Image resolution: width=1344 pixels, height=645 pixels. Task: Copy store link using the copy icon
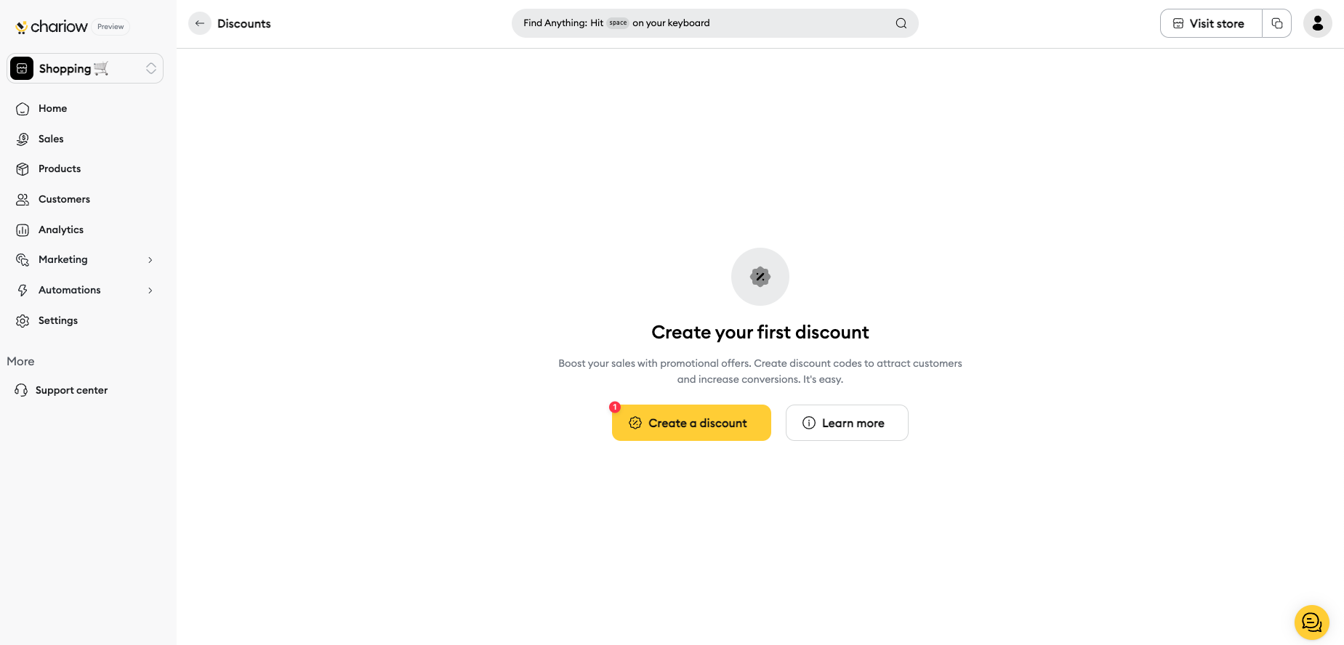pyautogui.click(x=1277, y=23)
